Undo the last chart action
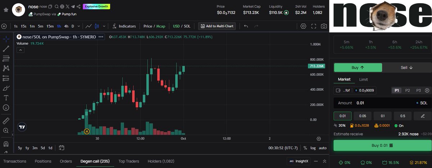This screenshot has width=432, height=168. tap(246, 26)
